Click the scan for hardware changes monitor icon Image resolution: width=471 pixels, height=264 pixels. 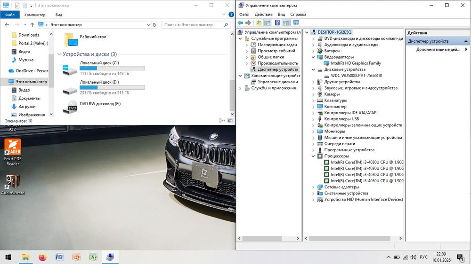[x=296, y=23]
